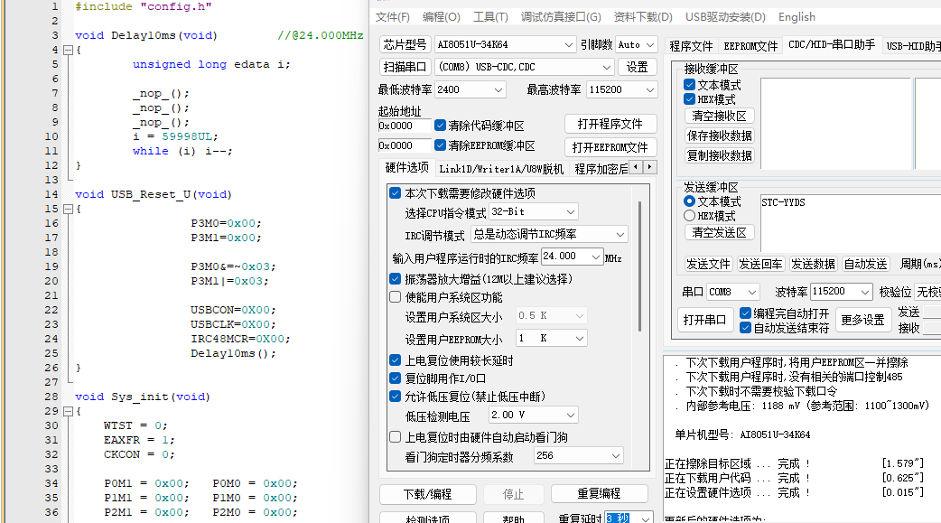This screenshot has width=941, height=523.
Task: Toggle 清除代码缓冲区 checkbox
Action: pos(440,125)
